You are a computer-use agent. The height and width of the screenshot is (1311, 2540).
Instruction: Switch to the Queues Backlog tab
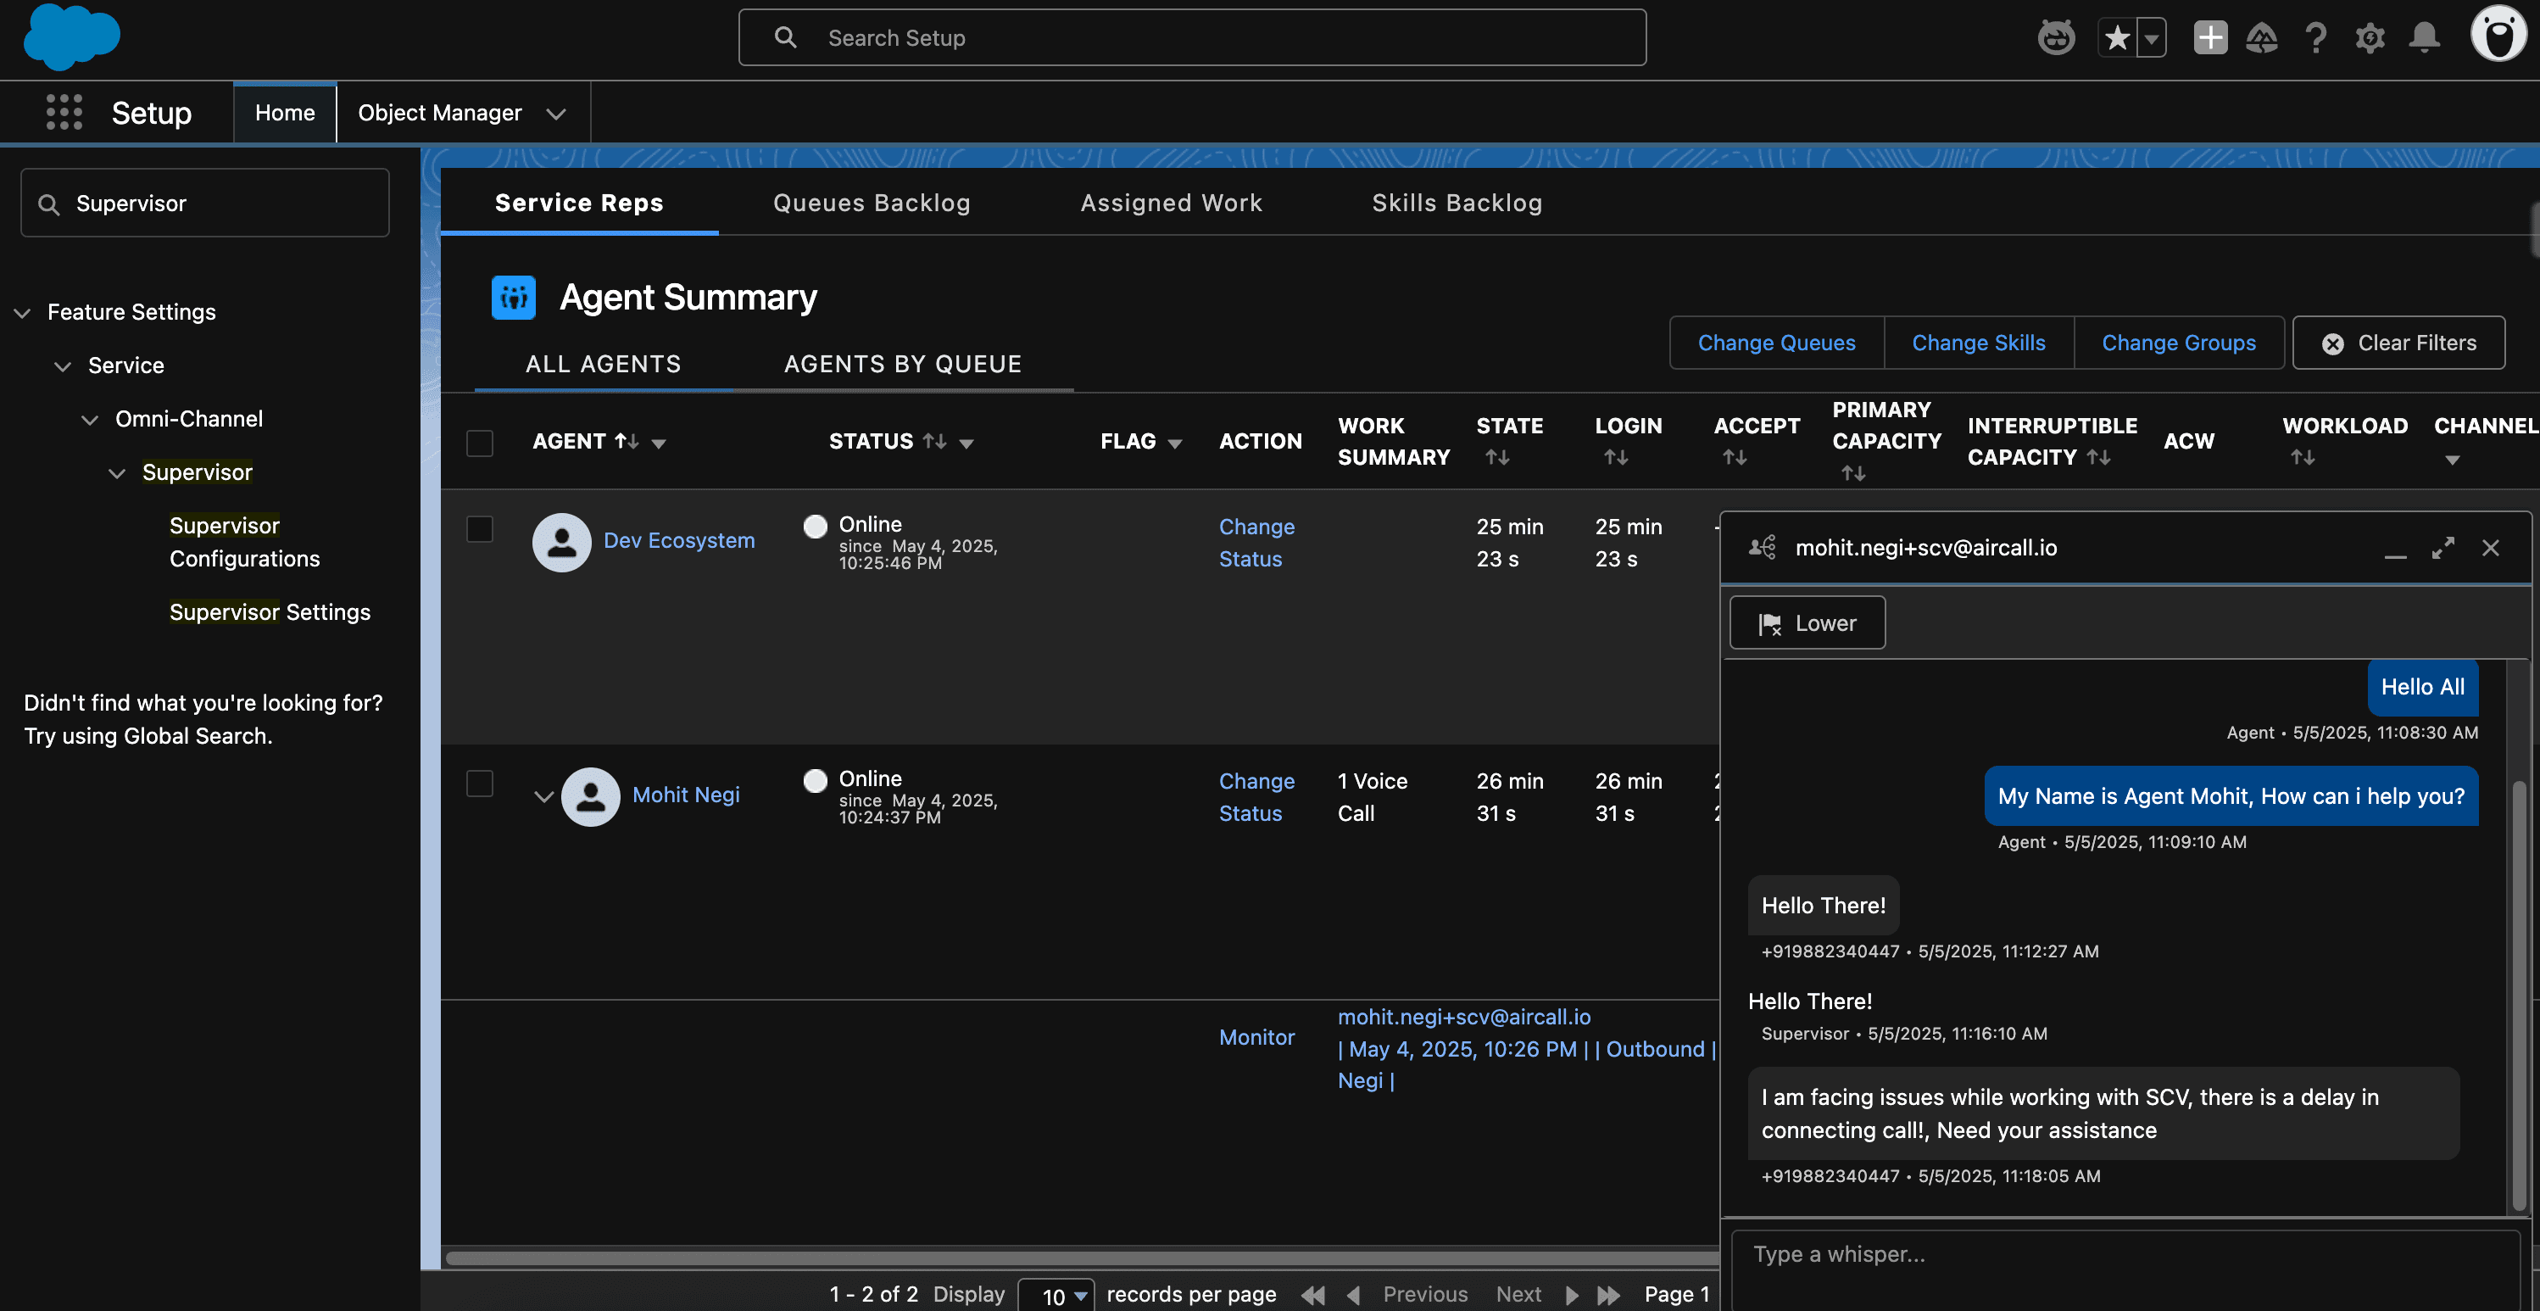click(872, 204)
